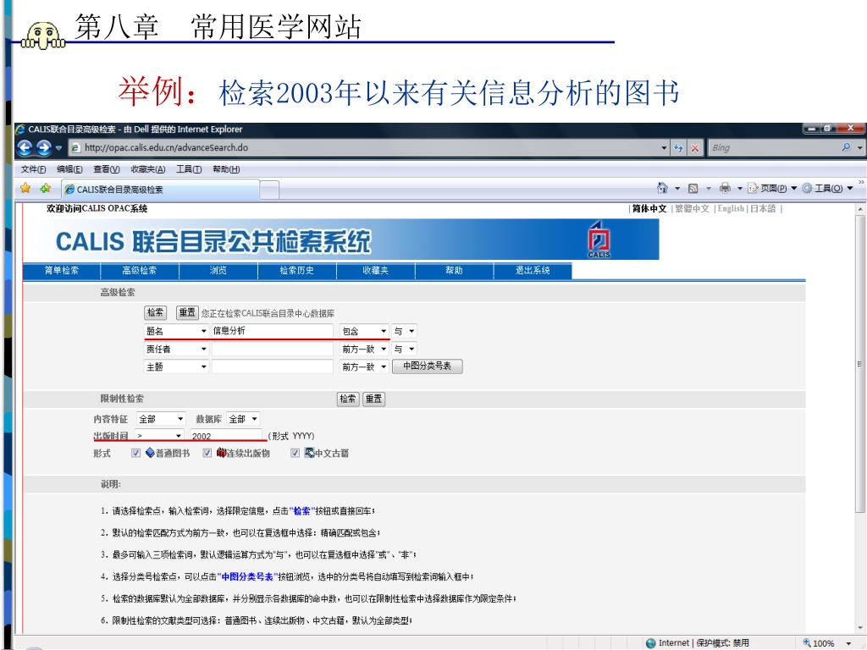The width and height of the screenshot is (867, 650).
Task: Open 检索历史 navigation tab
Action: [x=297, y=270]
